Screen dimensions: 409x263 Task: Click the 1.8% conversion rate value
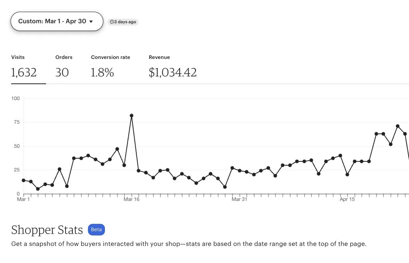102,73
